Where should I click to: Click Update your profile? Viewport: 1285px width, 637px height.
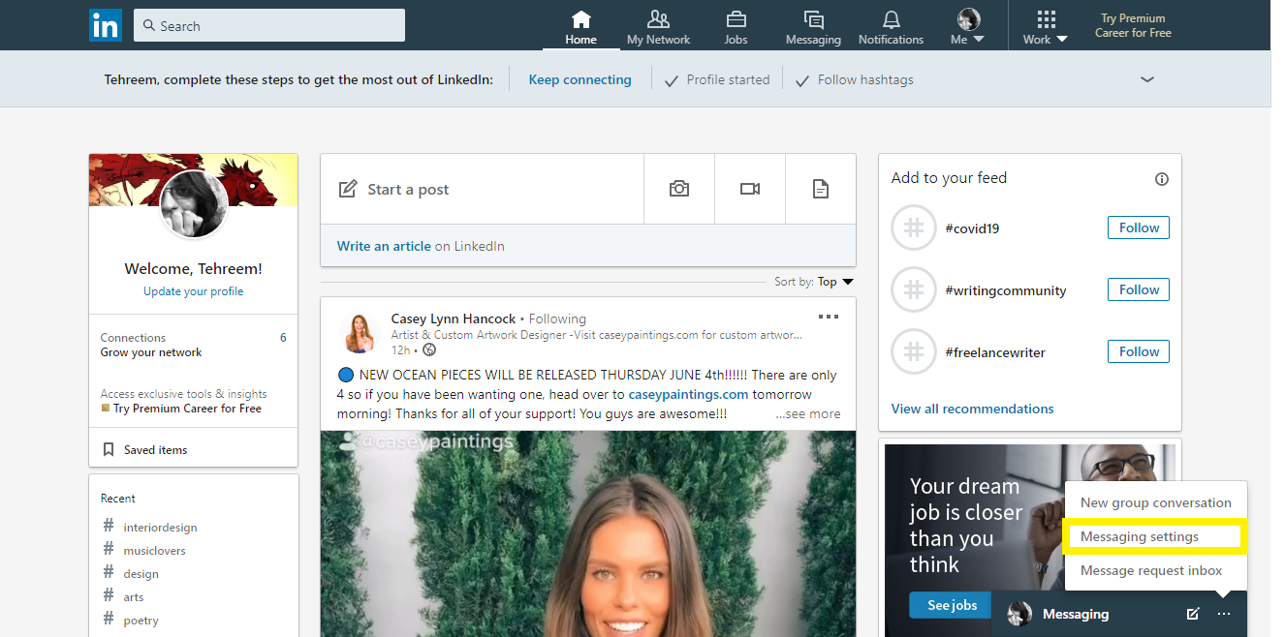(193, 291)
